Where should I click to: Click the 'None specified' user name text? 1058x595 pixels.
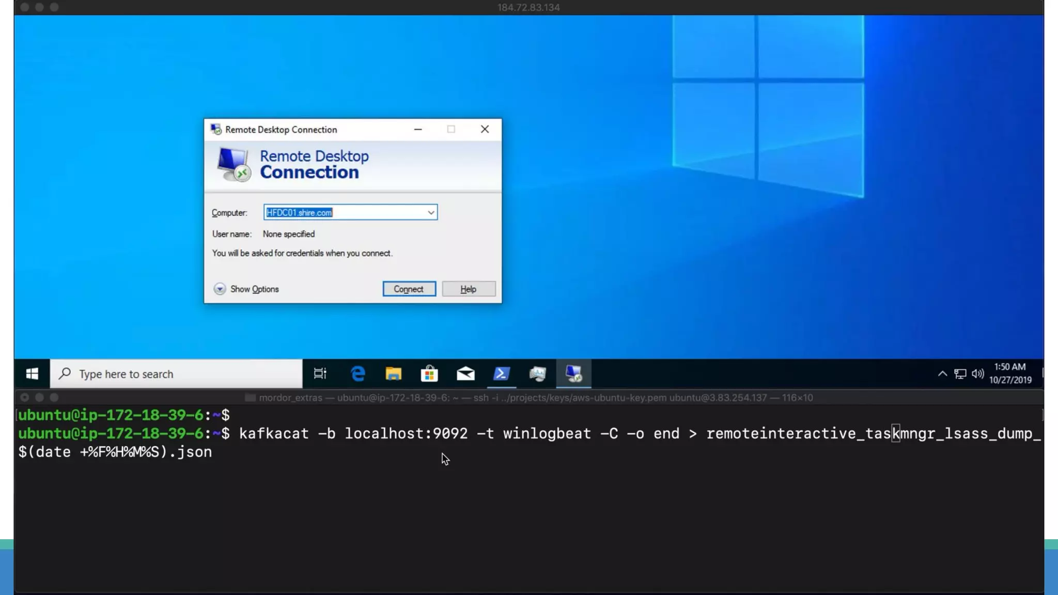pyautogui.click(x=289, y=234)
